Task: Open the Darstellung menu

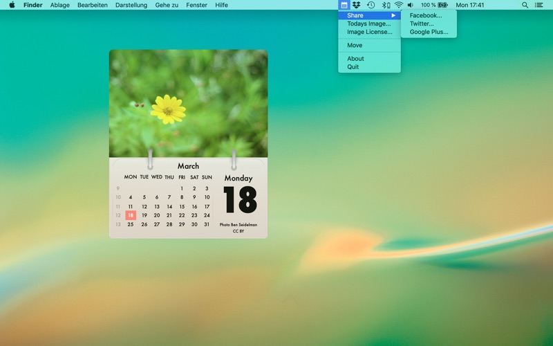Action: (x=131, y=5)
